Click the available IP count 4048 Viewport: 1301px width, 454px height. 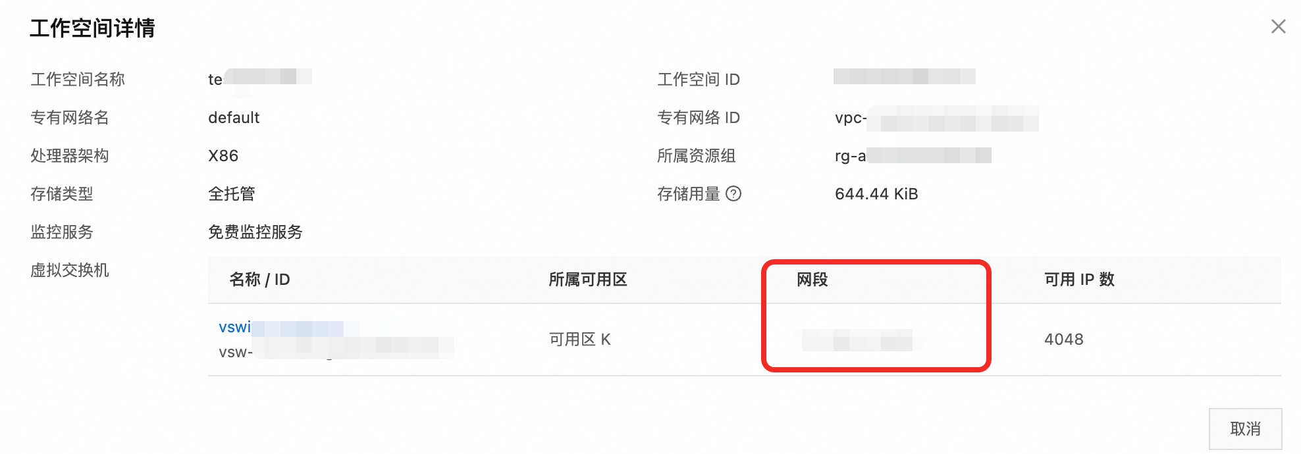[x=1063, y=340]
